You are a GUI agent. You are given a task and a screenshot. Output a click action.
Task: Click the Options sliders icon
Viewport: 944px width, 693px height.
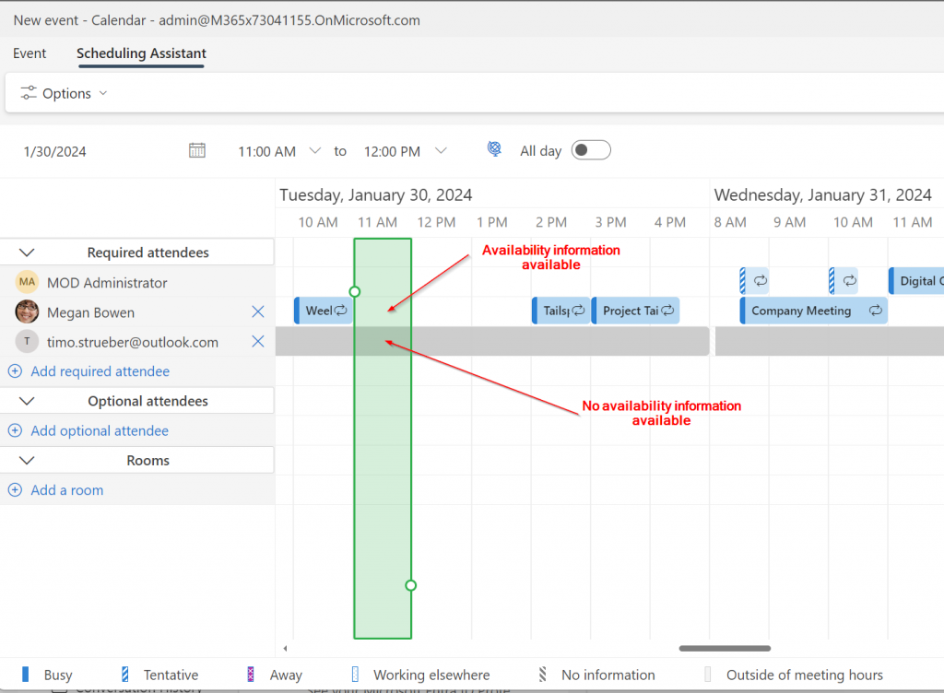pos(29,93)
